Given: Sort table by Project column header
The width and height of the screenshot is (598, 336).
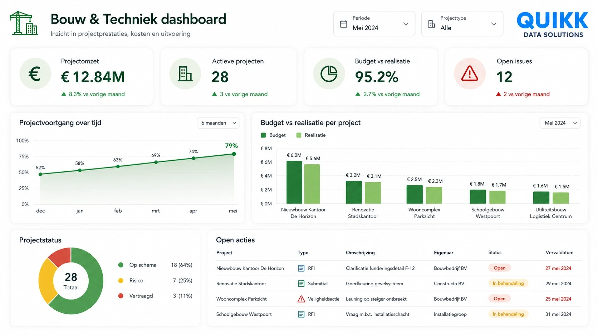Looking at the screenshot, I should 224,252.
